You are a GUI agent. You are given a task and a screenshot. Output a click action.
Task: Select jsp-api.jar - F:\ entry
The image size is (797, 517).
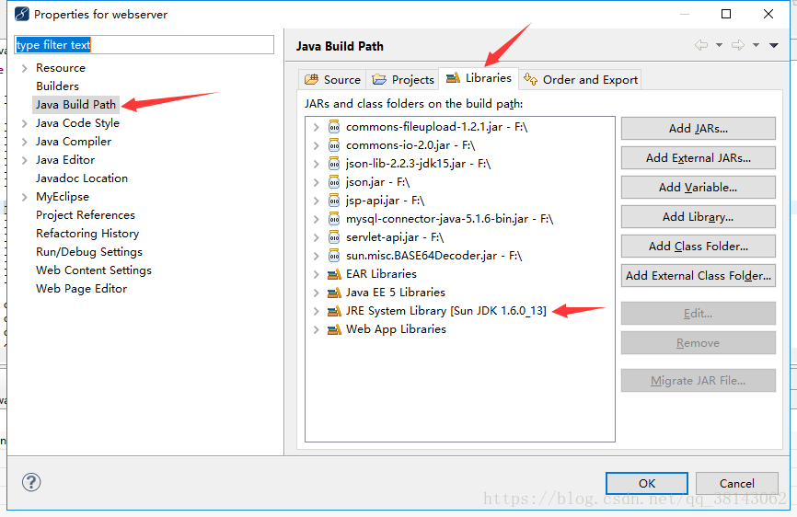point(385,201)
